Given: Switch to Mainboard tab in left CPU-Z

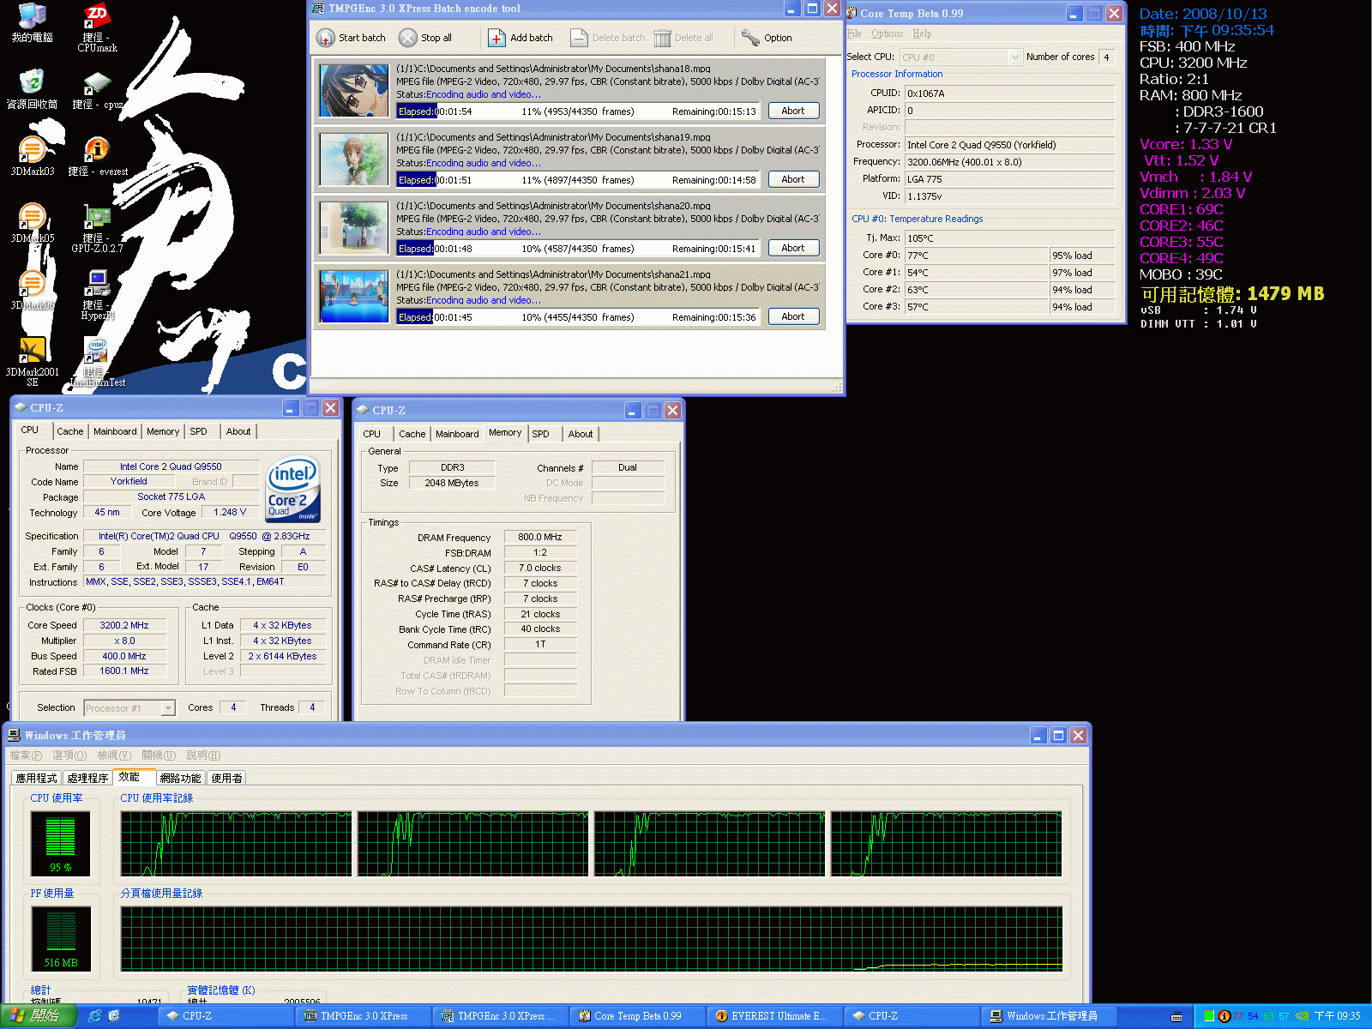Looking at the screenshot, I should click(x=115, y=431).
